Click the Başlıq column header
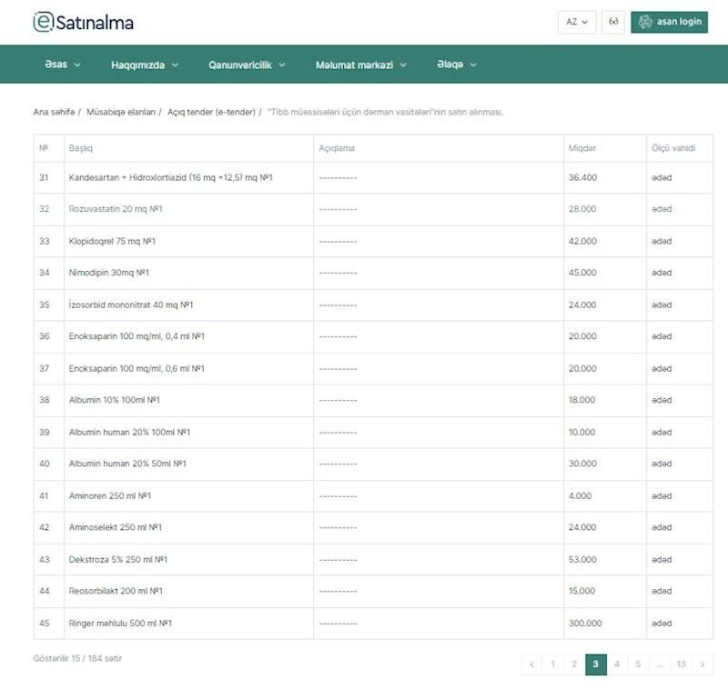This screenshot has width=728, height=689. coord(81,148)
